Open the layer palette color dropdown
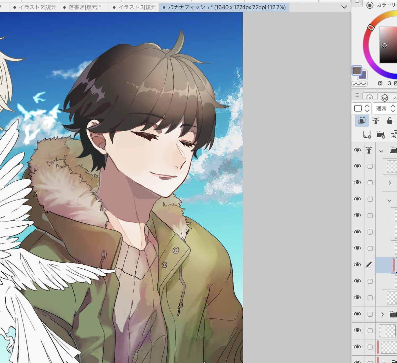Screen dimensions: 397x363 (x=362, y=108)
